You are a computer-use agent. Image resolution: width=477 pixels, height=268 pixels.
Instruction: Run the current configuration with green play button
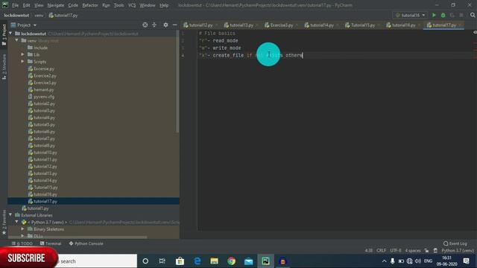(434, 15)
